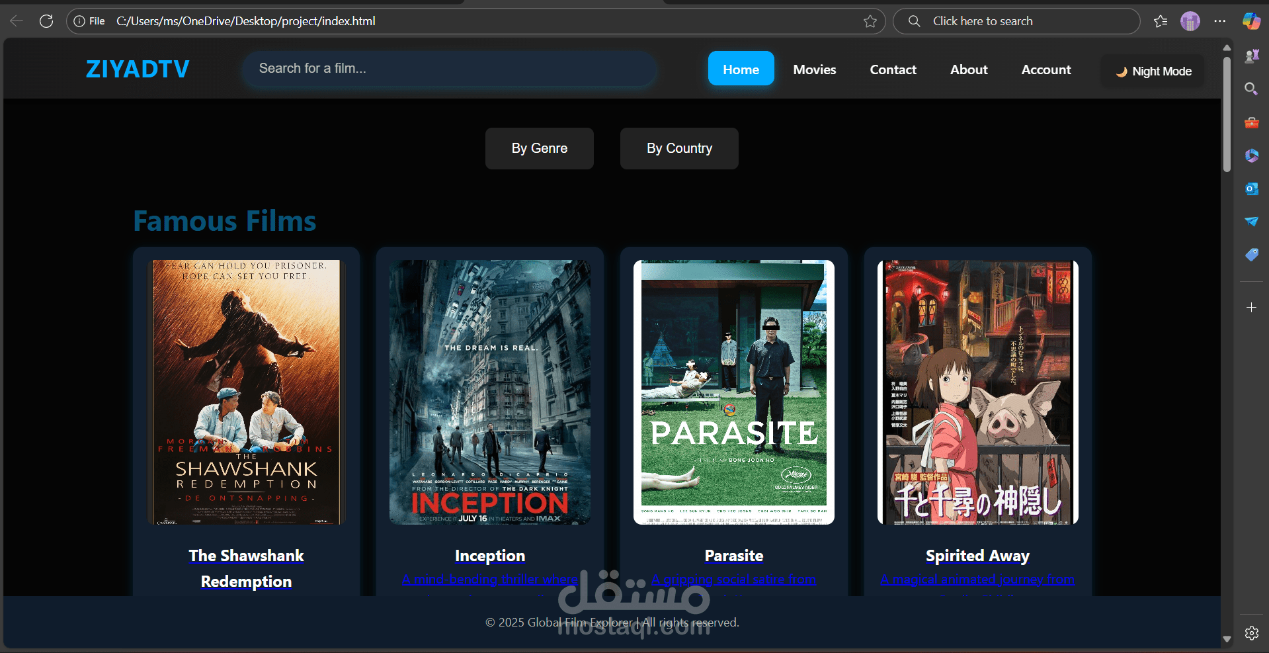1269x653 pixels.
Task: Open The Shawshank Redemption poster
Action: click(246, 392)
